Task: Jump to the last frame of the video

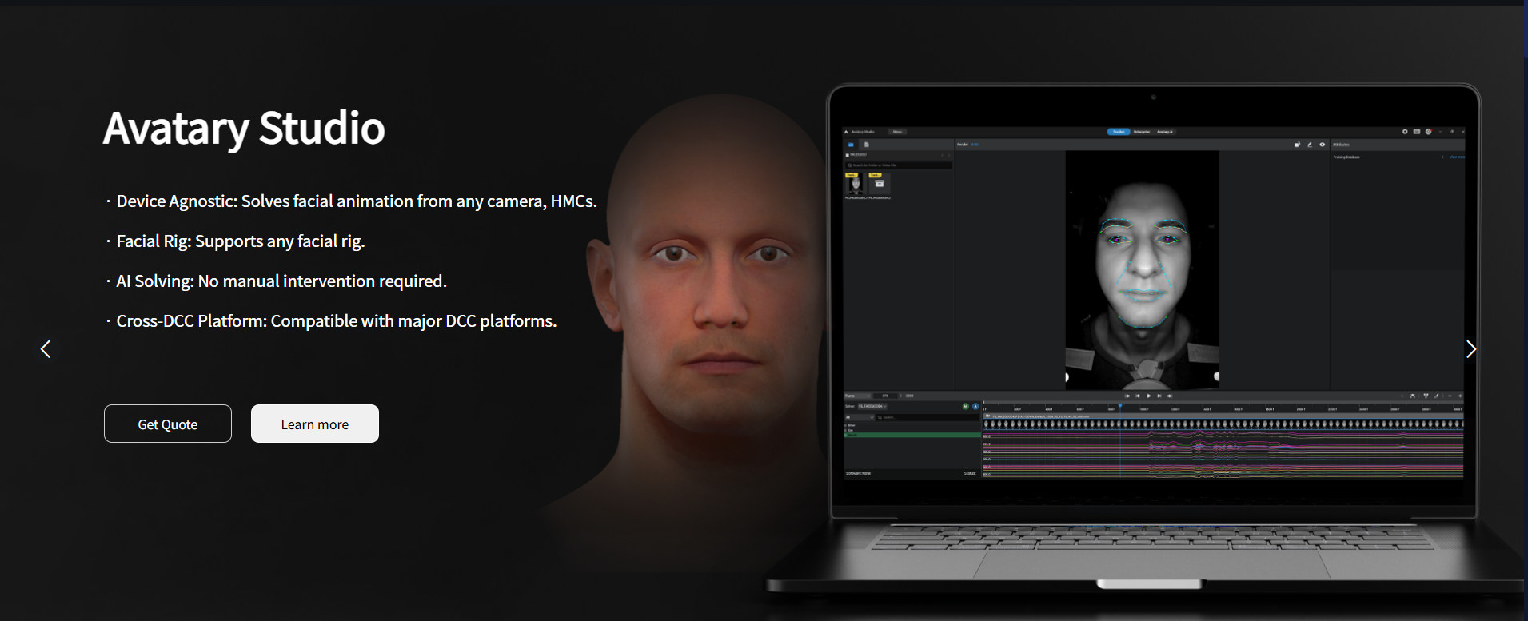Action: point(1169,396)
